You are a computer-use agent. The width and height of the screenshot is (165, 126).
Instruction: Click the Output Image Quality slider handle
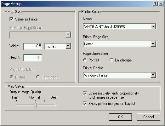pos(36,105)
